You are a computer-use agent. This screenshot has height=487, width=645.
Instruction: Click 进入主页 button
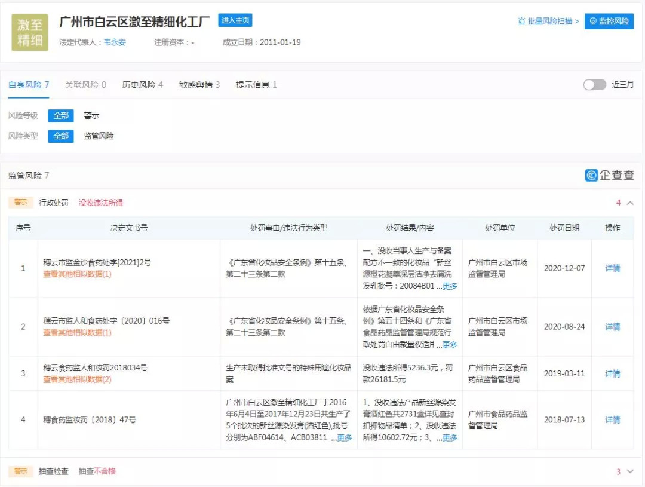(235, 20)
